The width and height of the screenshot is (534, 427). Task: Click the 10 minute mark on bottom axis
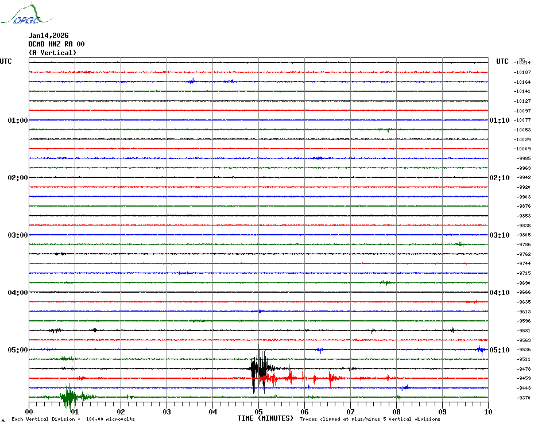coord(487,412)
